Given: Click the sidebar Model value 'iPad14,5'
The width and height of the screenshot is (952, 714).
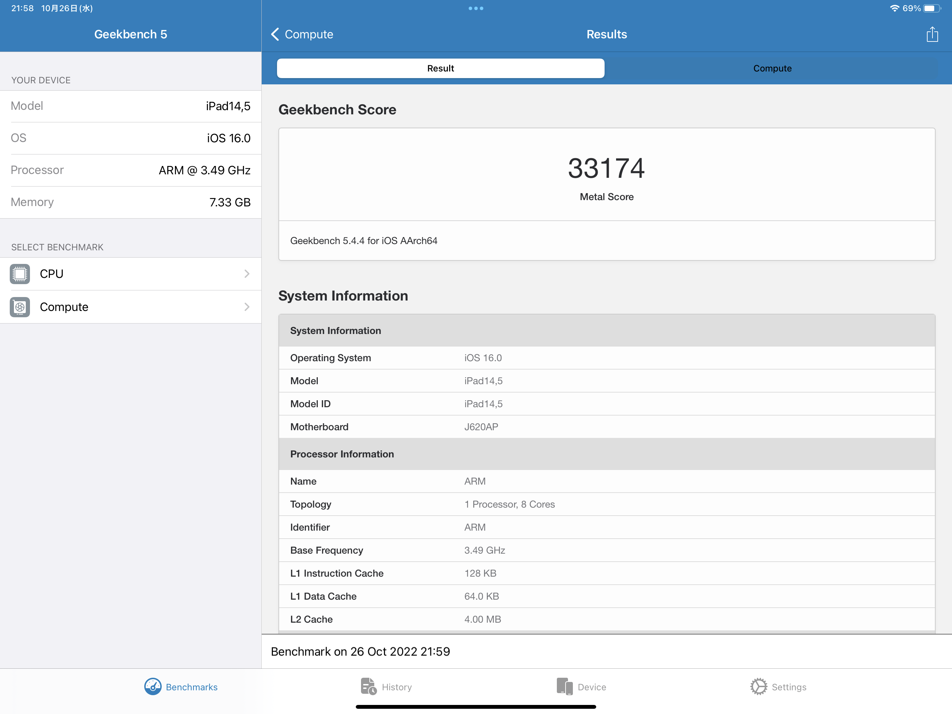Looking at the screenshot, I should click(228, 106).
